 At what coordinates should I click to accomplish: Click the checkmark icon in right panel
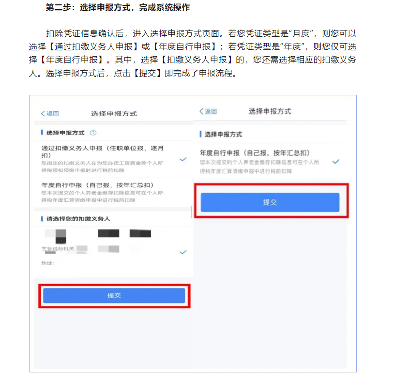pyautogui.click(x=336, y=162)
